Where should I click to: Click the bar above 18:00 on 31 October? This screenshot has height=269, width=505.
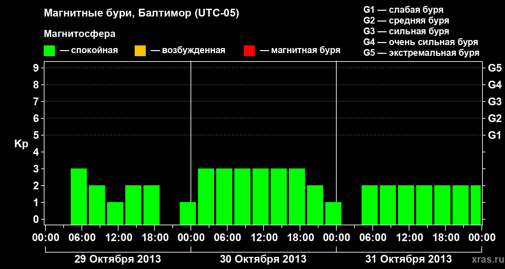[x=442, y=205]
